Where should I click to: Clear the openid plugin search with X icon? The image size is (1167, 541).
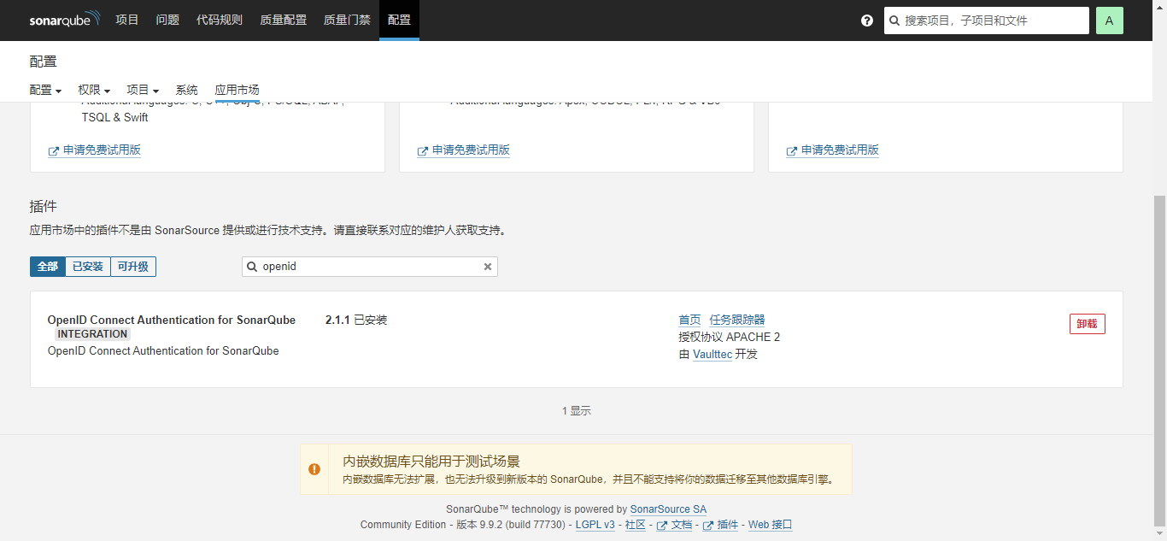[488, 267]
